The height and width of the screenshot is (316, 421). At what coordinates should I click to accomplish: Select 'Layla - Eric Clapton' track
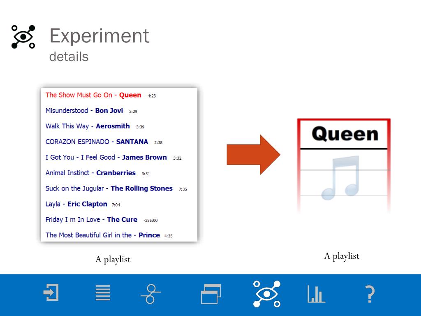click(76, 204)
